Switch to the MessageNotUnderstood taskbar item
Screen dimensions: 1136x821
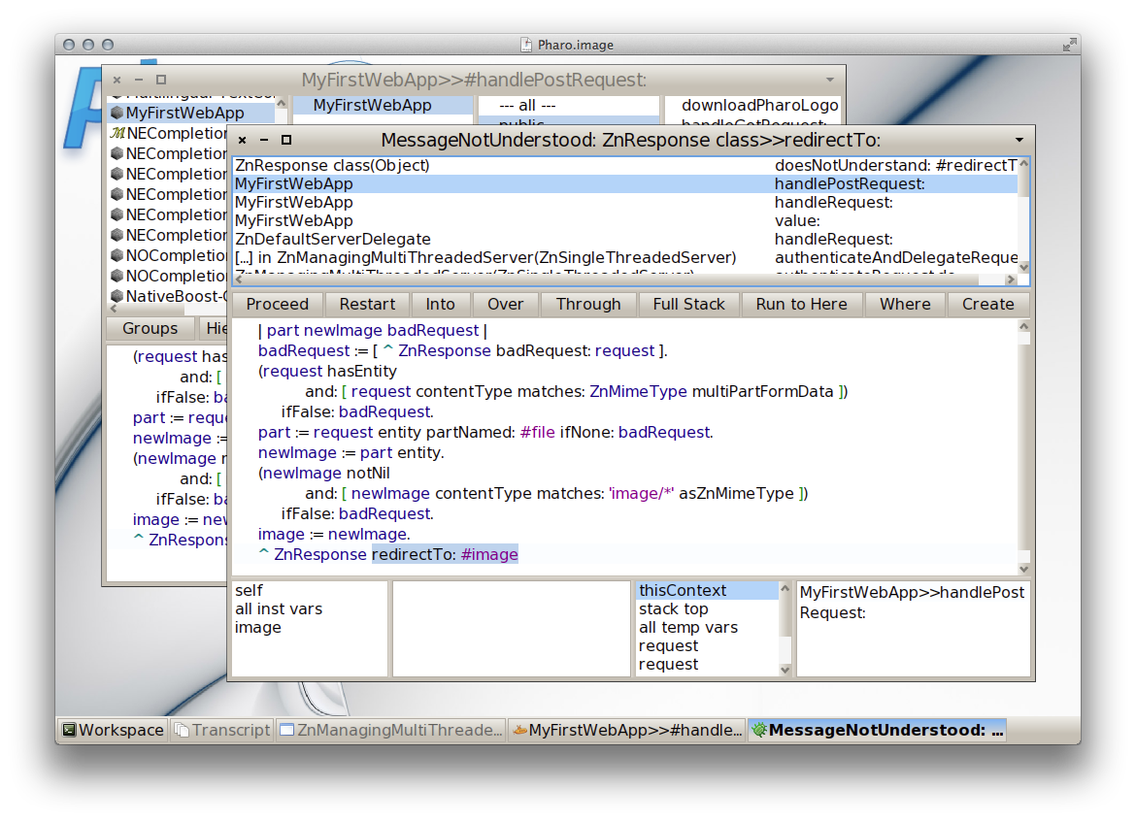pyautogui.click(x=878, y=730)
